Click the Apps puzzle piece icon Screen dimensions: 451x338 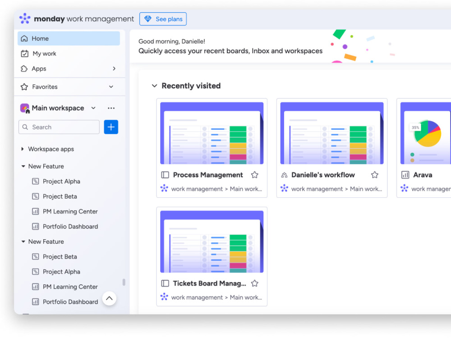click(24, 69)
